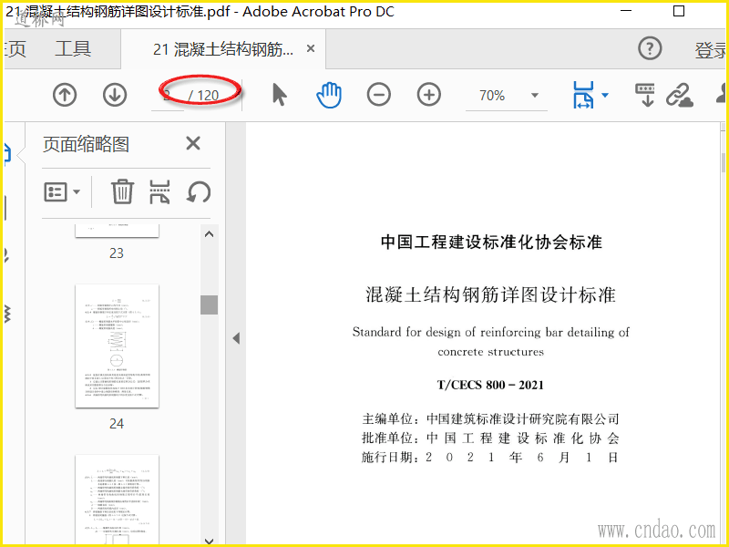Click the page thumbnails sidebar icon
This screenshot has height=547, width=729.
pyautogui.click(x=7, y=154)
